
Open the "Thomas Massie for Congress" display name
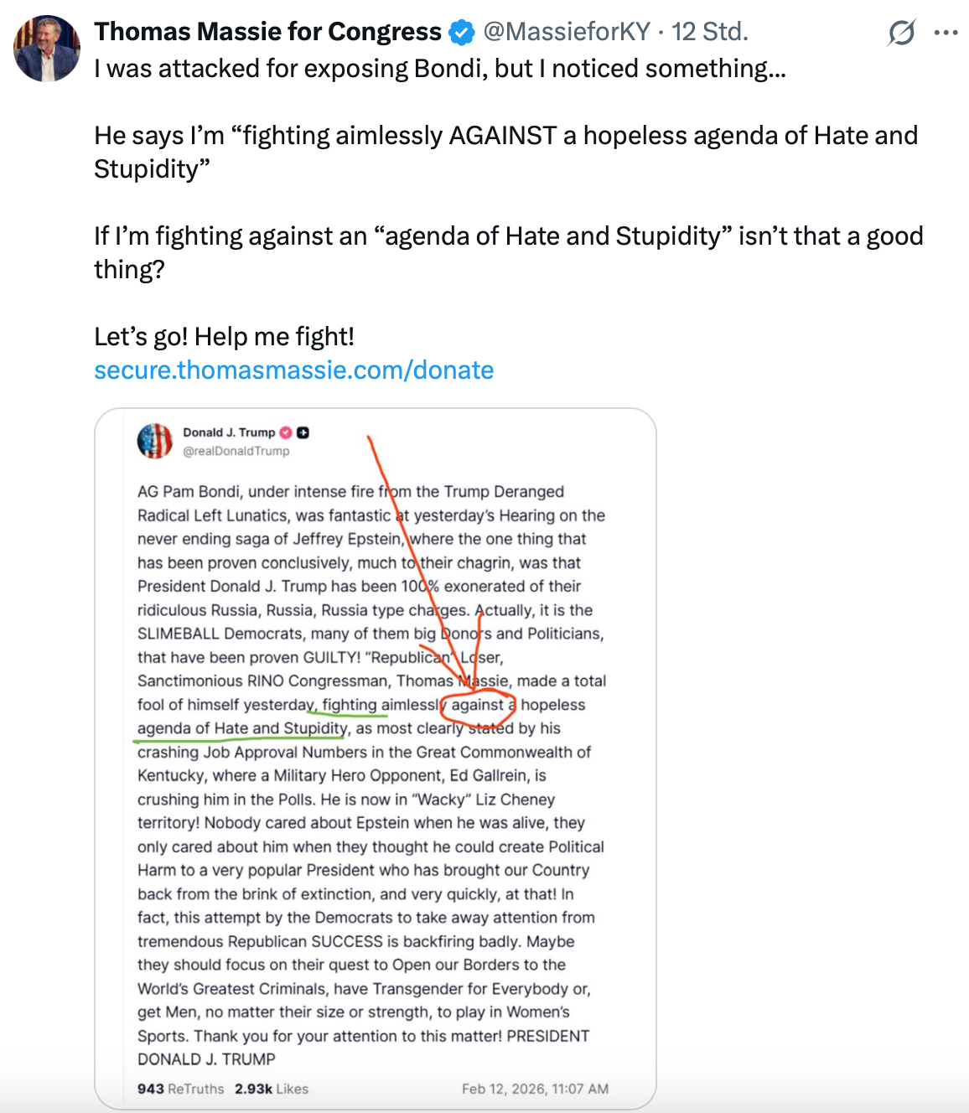(x=267, y=32)
